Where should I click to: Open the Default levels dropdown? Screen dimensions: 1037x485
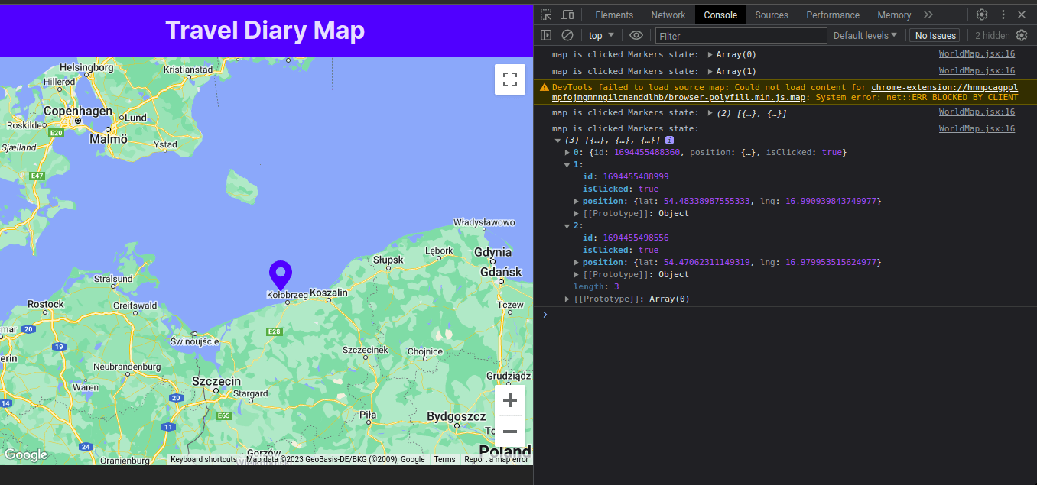pyautogui.click(x=865, y=35)
